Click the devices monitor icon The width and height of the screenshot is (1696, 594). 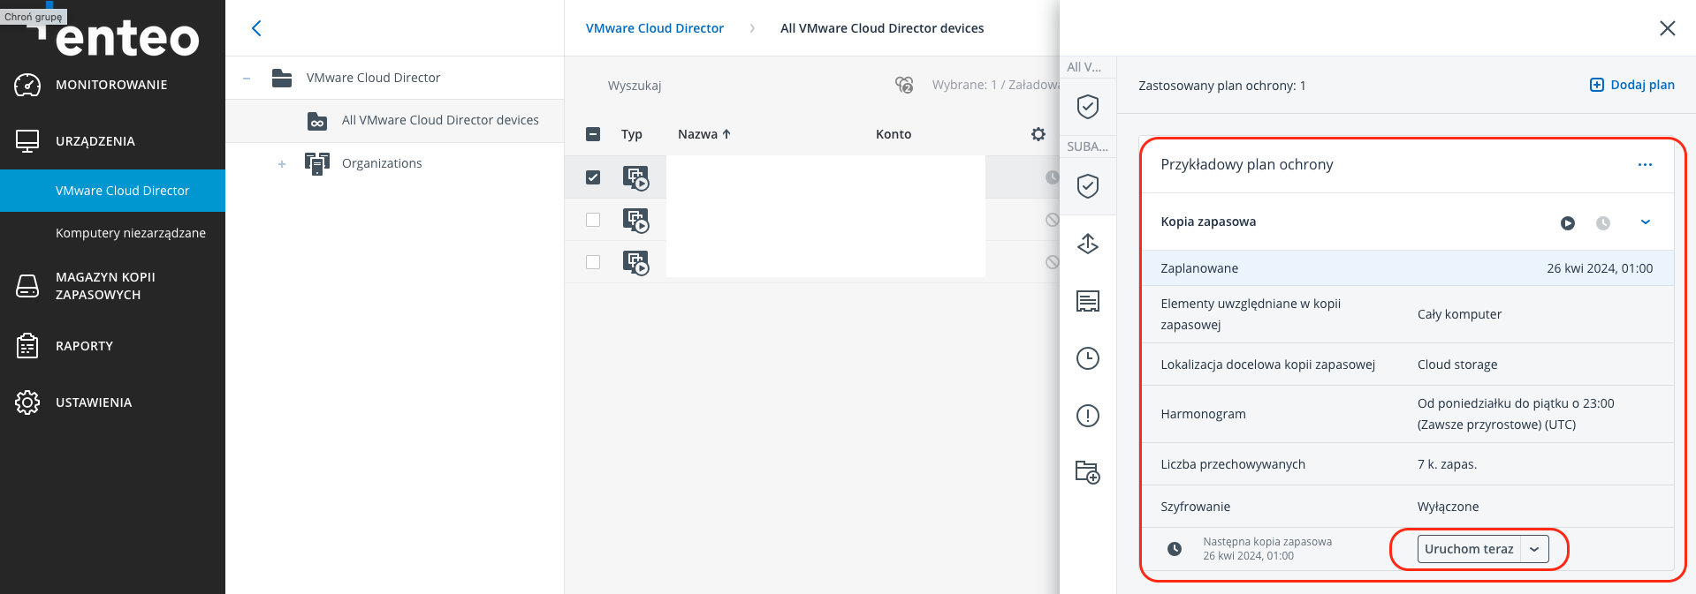point(27,141)
